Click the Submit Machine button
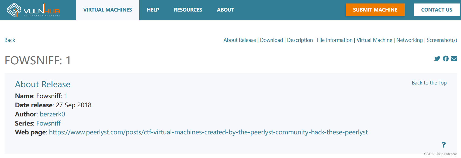Viewport: 461px width, 158px height. point(375,10)
